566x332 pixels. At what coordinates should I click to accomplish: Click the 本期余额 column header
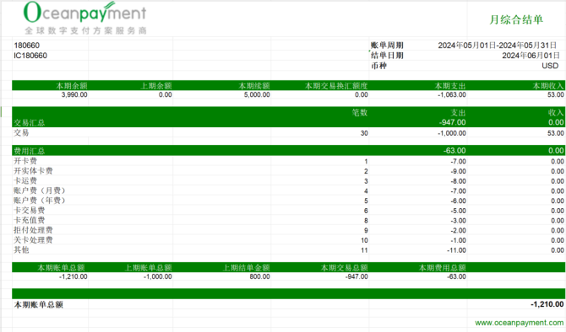[x=72, y=86]
